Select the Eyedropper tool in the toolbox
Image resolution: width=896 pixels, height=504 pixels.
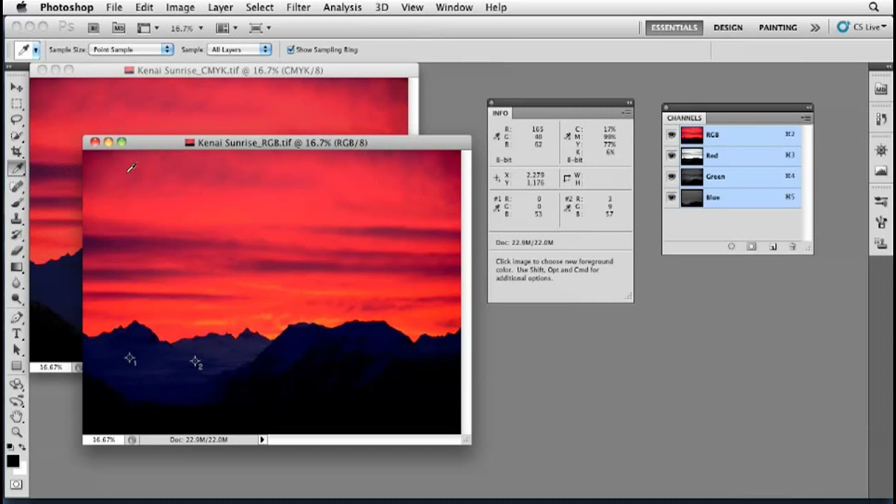point(17,168)
